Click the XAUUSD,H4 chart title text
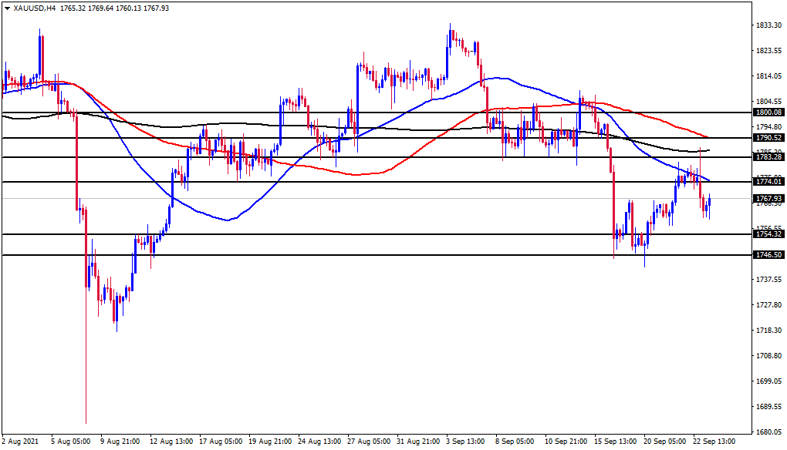The height and width of the screenshot is (450, 787). 34,8
